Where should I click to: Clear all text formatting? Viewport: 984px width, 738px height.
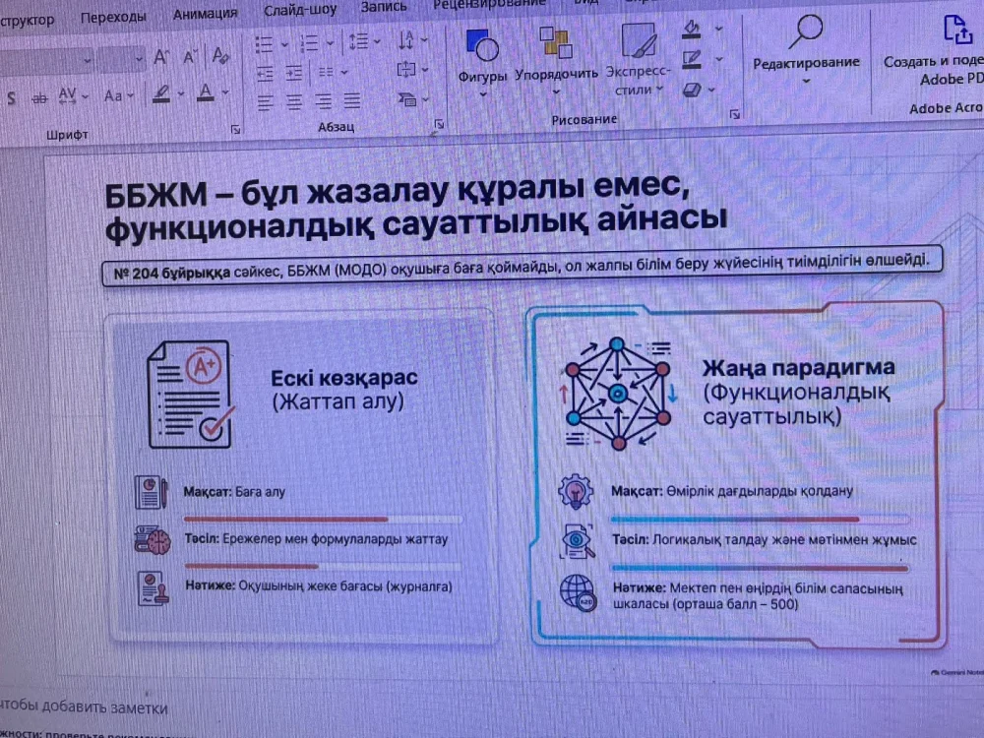[220, 56]
